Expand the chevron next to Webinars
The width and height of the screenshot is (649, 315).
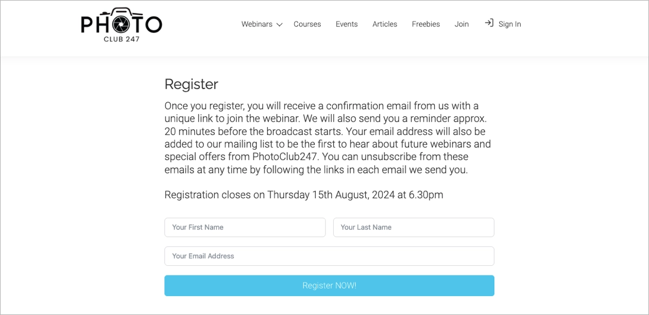(280, 25)
